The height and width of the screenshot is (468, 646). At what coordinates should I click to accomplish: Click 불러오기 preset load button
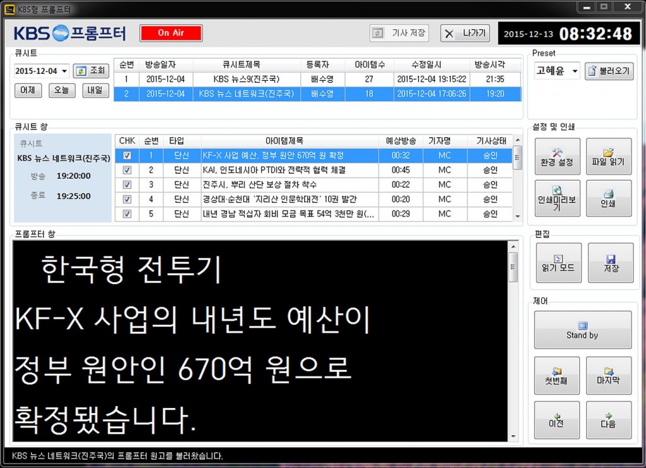coord(609,71)
